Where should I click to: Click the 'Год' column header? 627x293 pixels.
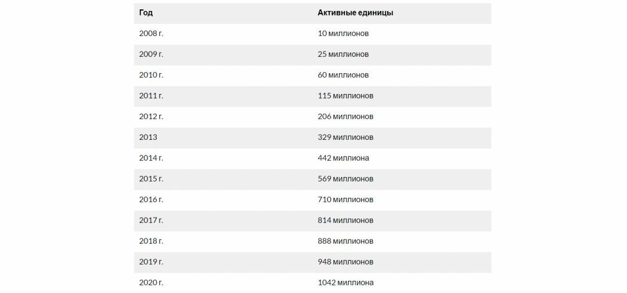pos(146,13)
